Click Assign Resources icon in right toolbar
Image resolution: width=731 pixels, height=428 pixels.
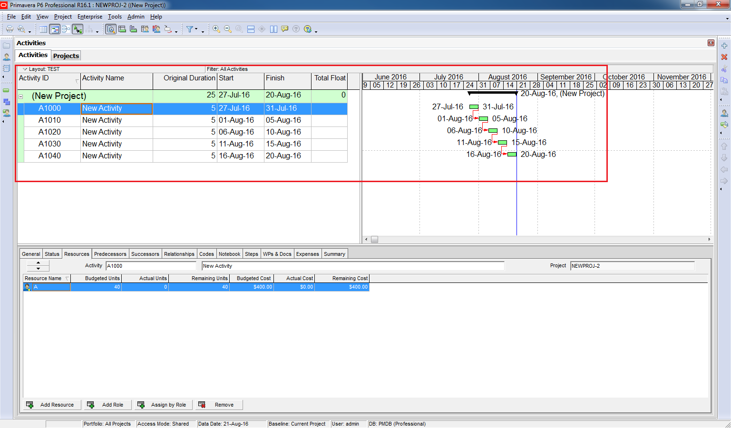click(724, 113)
